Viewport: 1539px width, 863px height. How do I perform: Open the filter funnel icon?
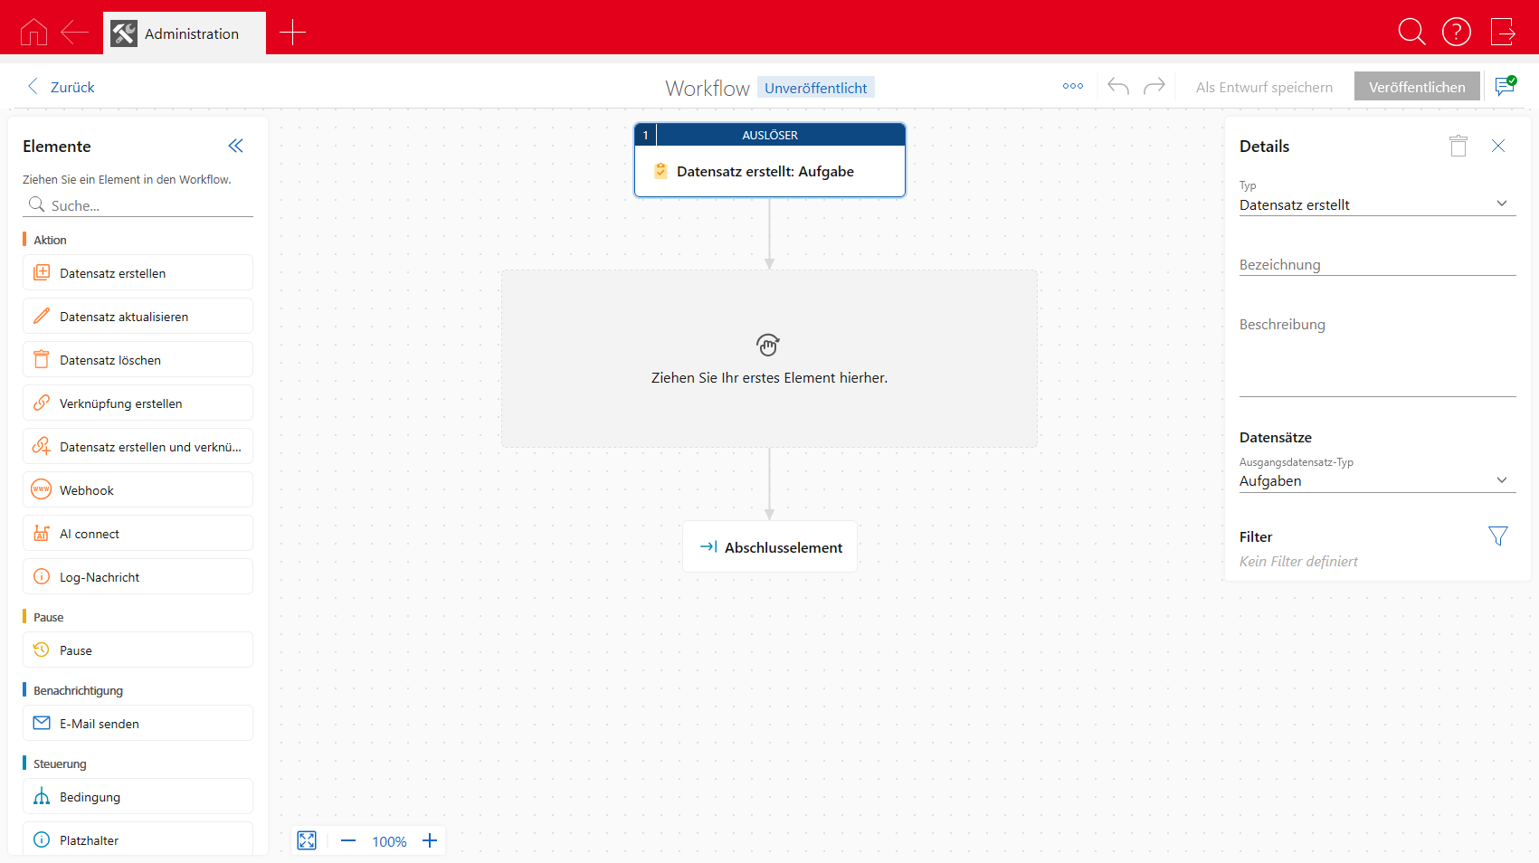pyautogui.click(x=1497, y=536)
